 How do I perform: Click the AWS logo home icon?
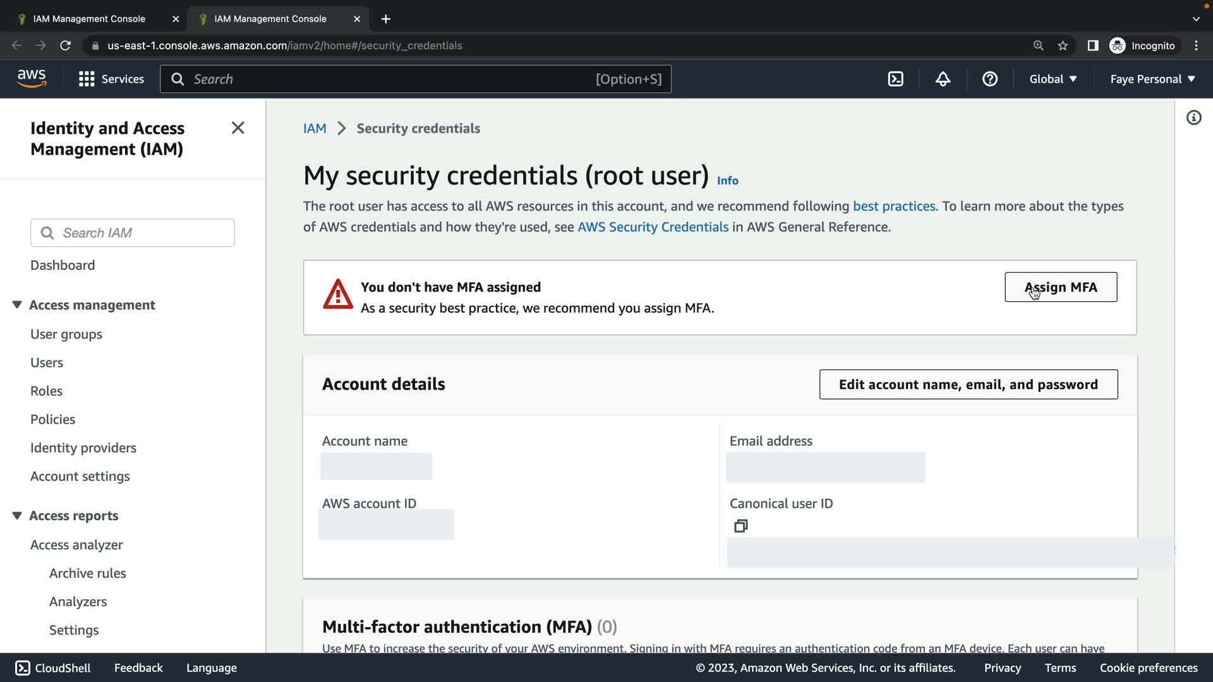coord(32,79)
